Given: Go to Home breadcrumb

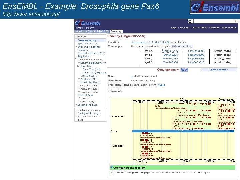Looking at the screenshot, I should coord(78,28).
